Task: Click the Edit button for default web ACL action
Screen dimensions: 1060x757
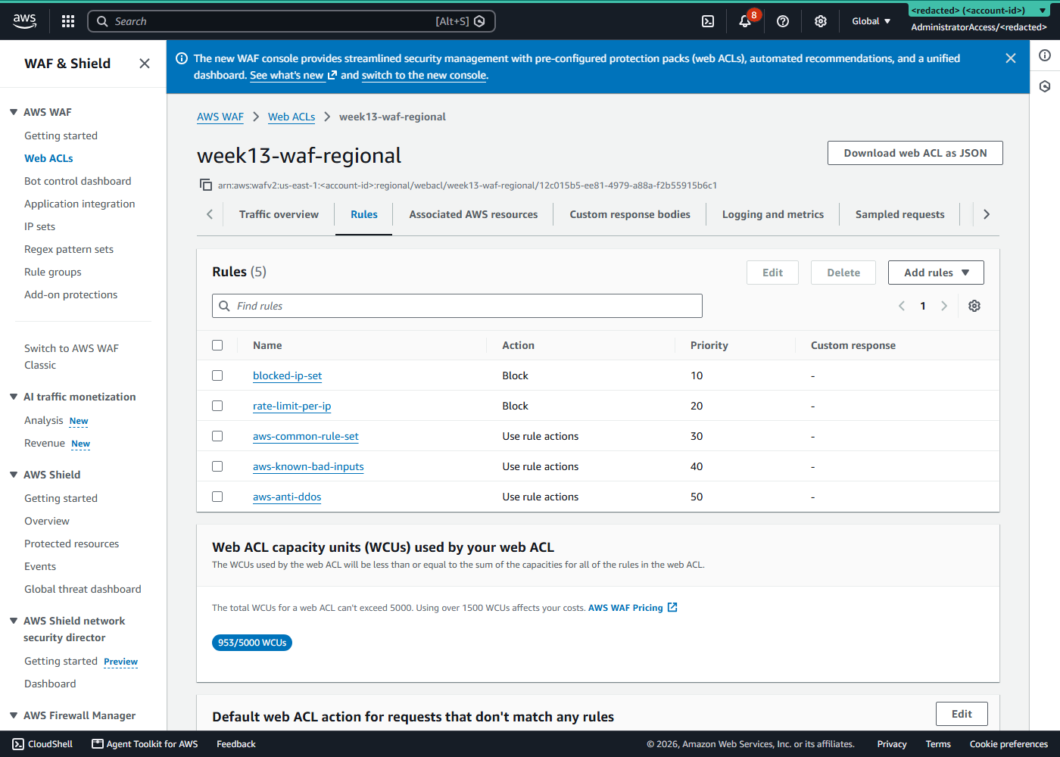Action: point(962,714)
